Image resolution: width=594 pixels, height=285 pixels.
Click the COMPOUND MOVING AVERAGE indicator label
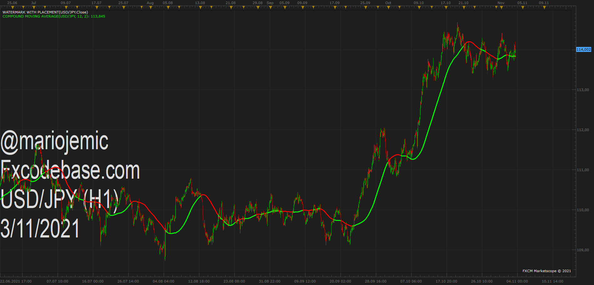tap(54, 16)
